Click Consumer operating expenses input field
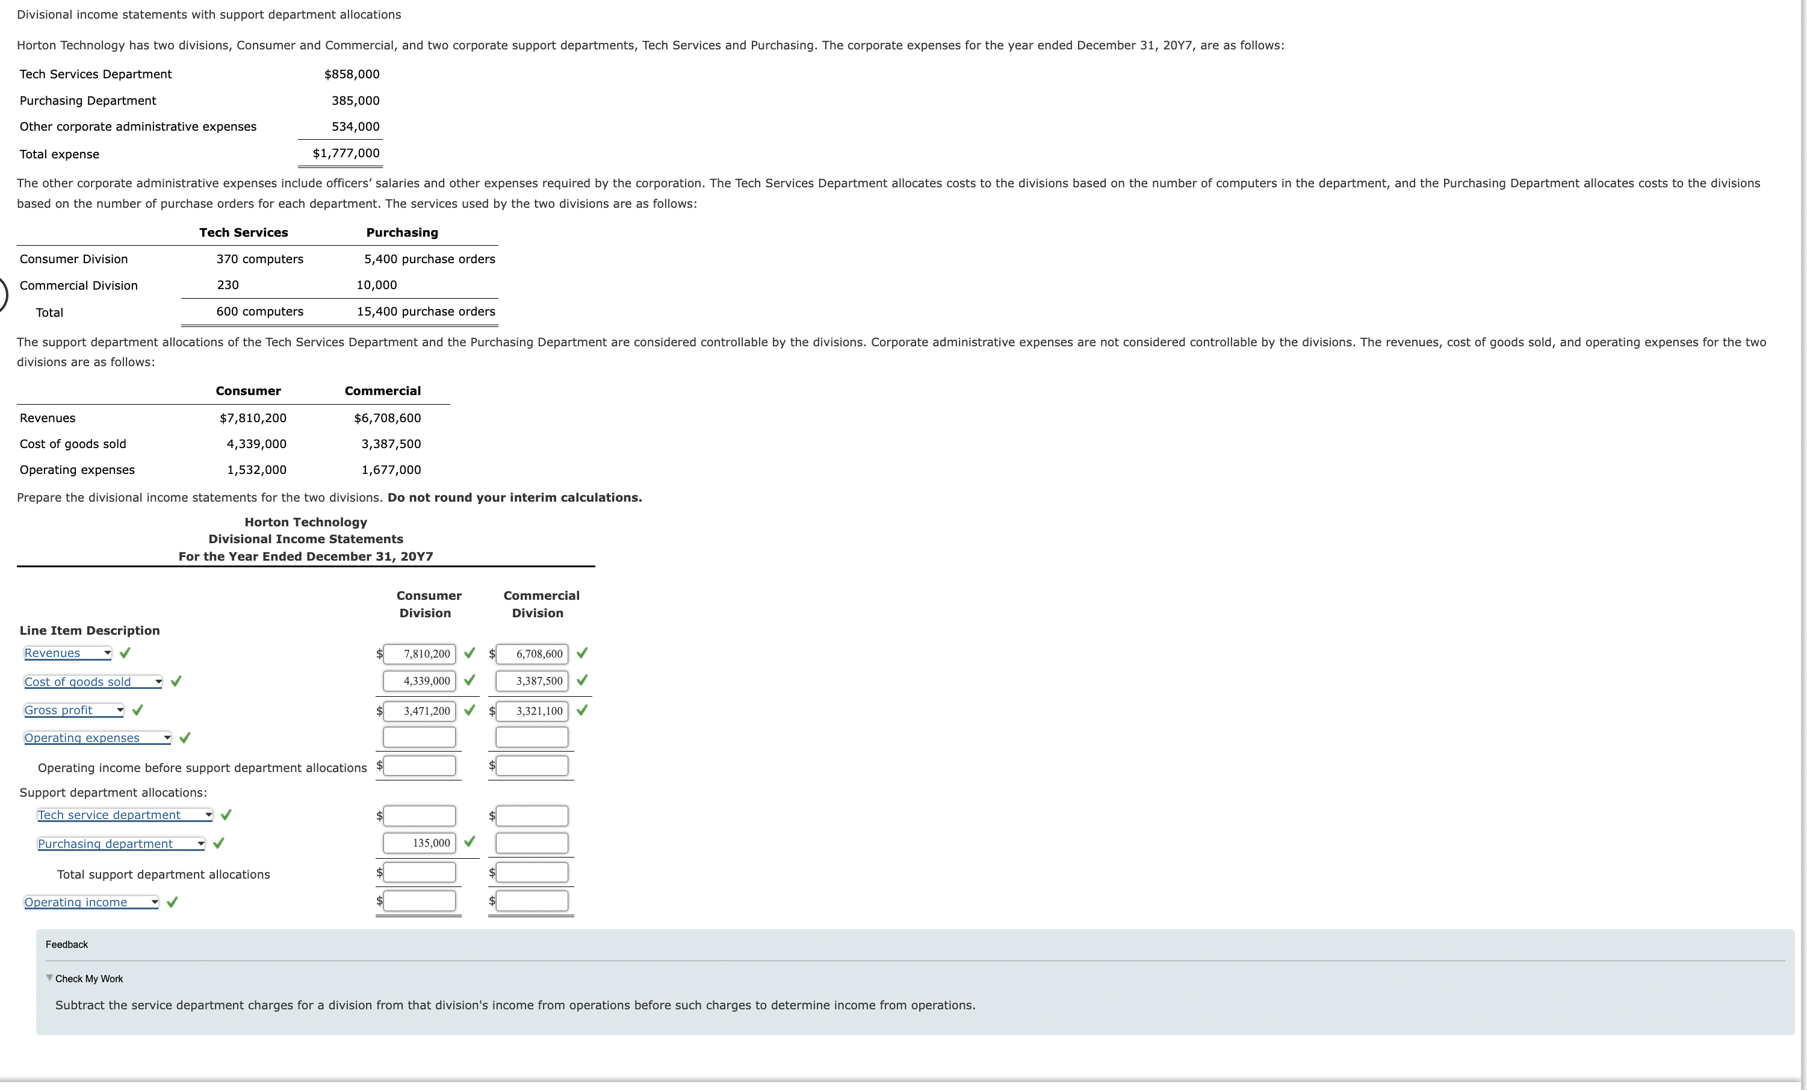 point(420,737)
